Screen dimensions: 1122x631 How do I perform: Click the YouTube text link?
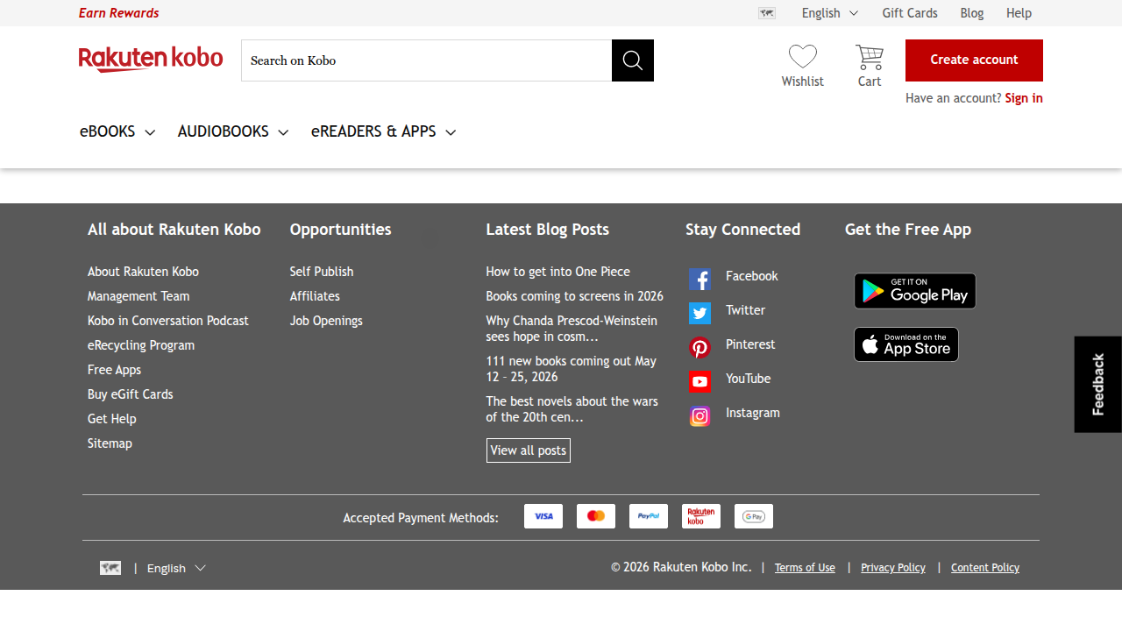coord(749,379)
